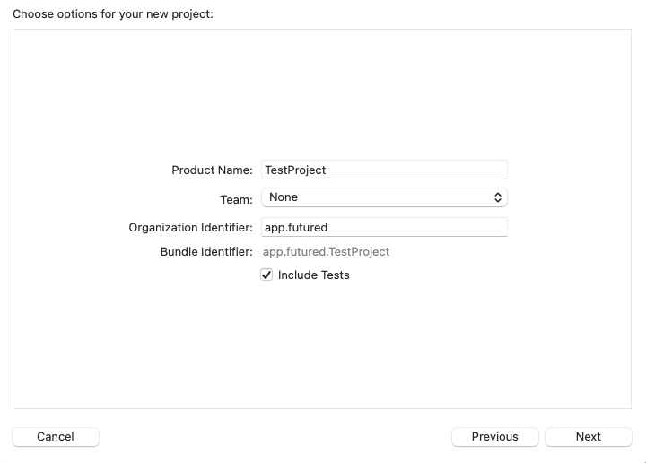646x463 pixels.
Task: Toggle the Include Tests checkbox
Action: click(266, 275)
